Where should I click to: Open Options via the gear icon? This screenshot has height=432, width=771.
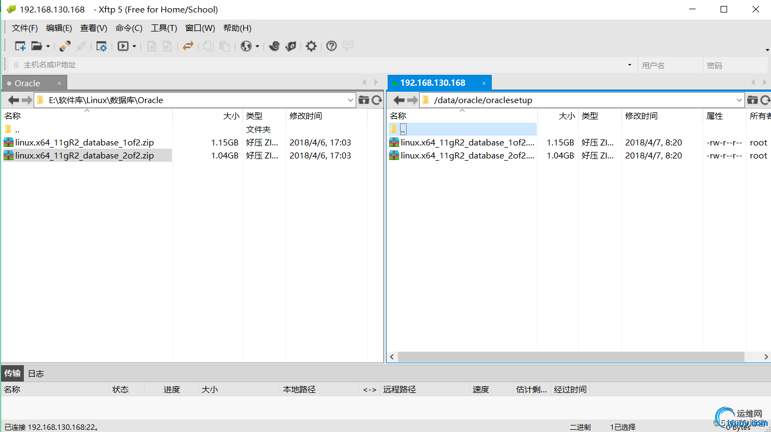tap(311, 46)
